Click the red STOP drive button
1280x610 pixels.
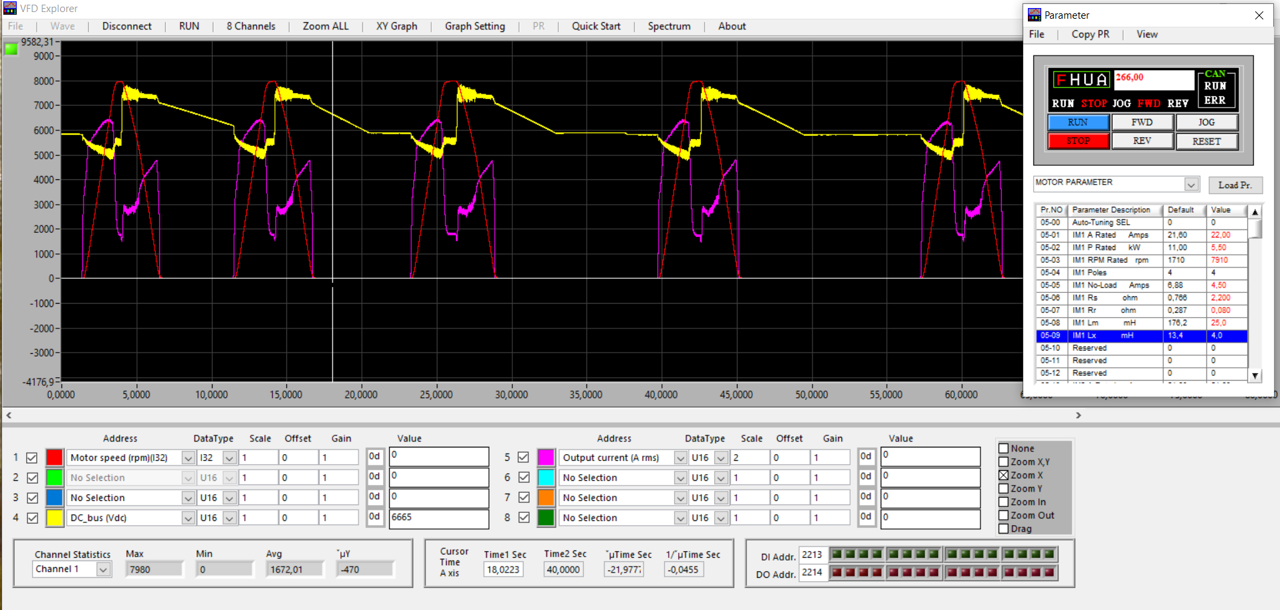pos(1077,141)
